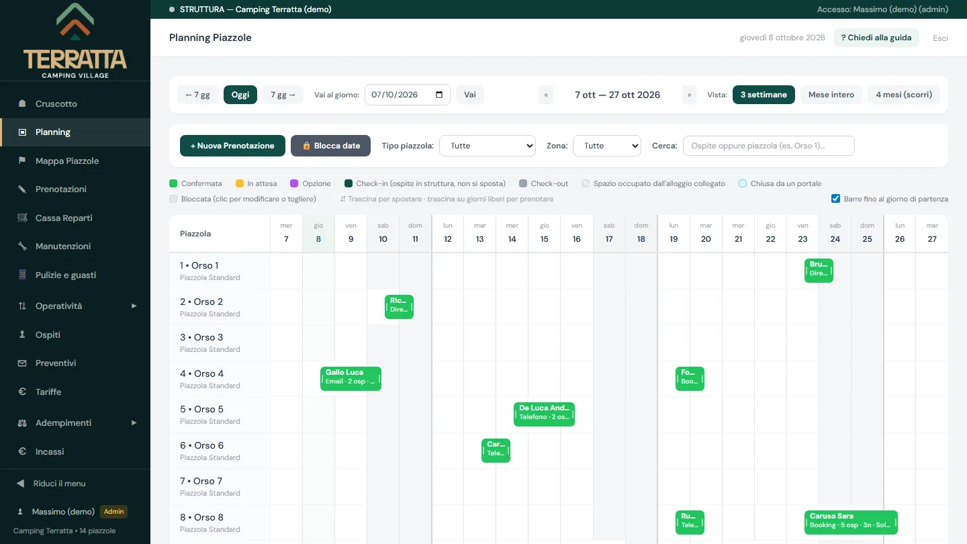Click the Oggi button
Viewport: 967px width, 544px height.
240,95
